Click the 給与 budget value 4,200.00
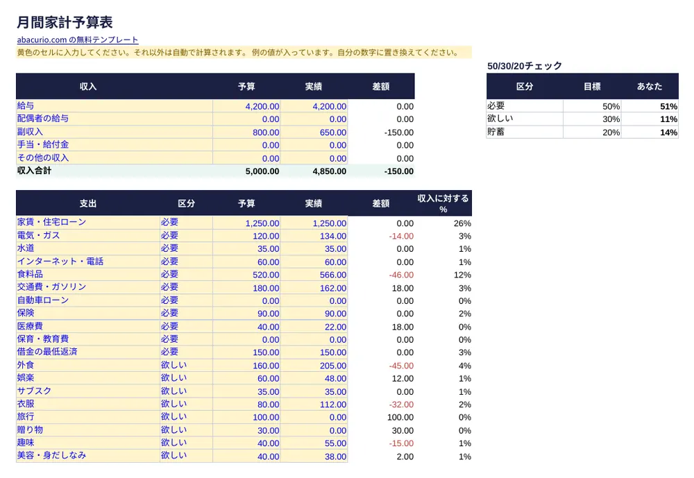Image resolution: width=694 pixels, height=478 pixels. [246, 106]
